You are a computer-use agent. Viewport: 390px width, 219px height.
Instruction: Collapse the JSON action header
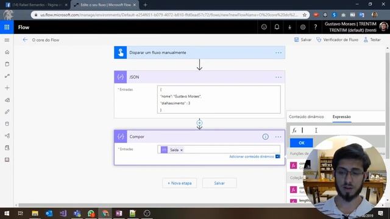coord(199,77)
